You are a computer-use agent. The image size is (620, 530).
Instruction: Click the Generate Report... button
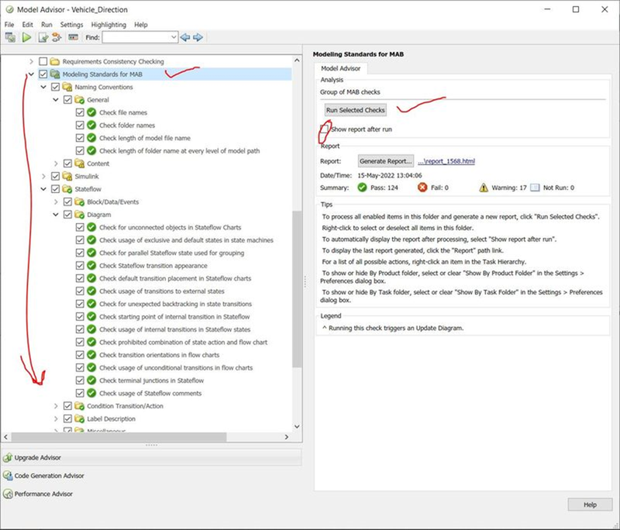point(386,161)
